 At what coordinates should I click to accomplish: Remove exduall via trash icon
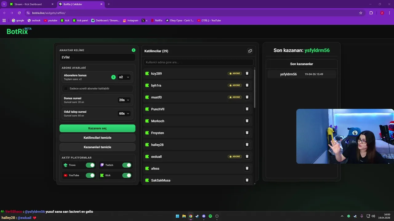(247, 157)
